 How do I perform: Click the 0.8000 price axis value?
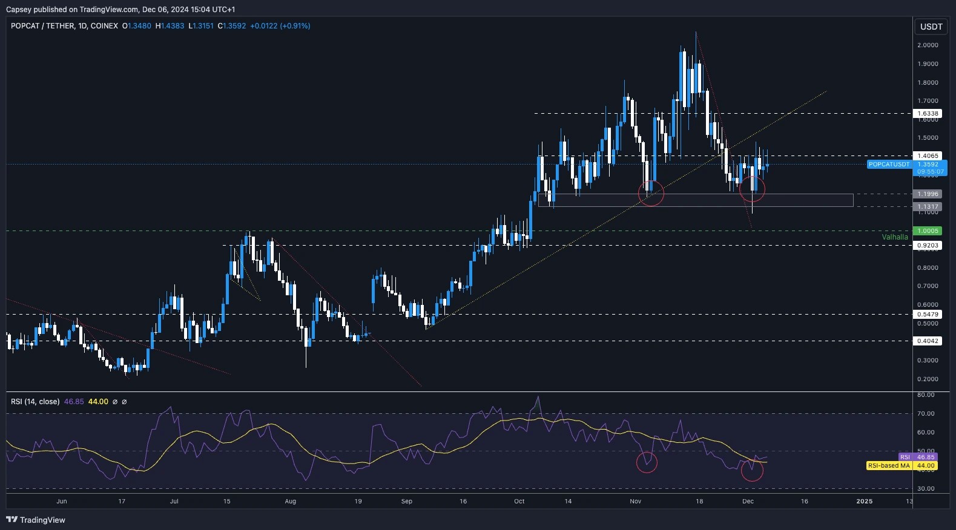(x=928, y=267)
